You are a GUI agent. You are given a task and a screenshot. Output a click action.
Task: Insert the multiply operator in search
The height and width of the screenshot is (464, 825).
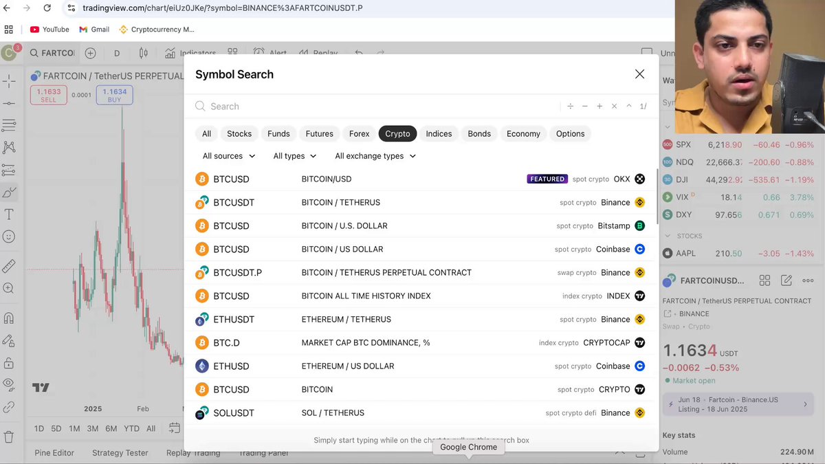point(614,107)
